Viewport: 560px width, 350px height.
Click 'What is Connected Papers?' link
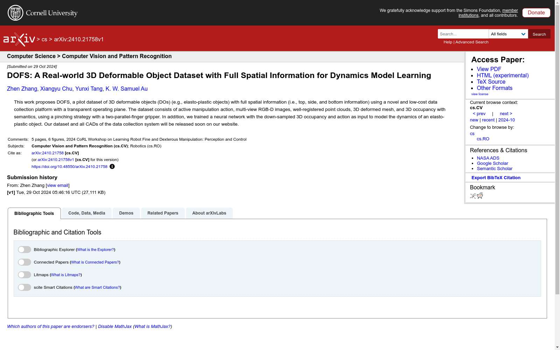(x=95, y=262)
